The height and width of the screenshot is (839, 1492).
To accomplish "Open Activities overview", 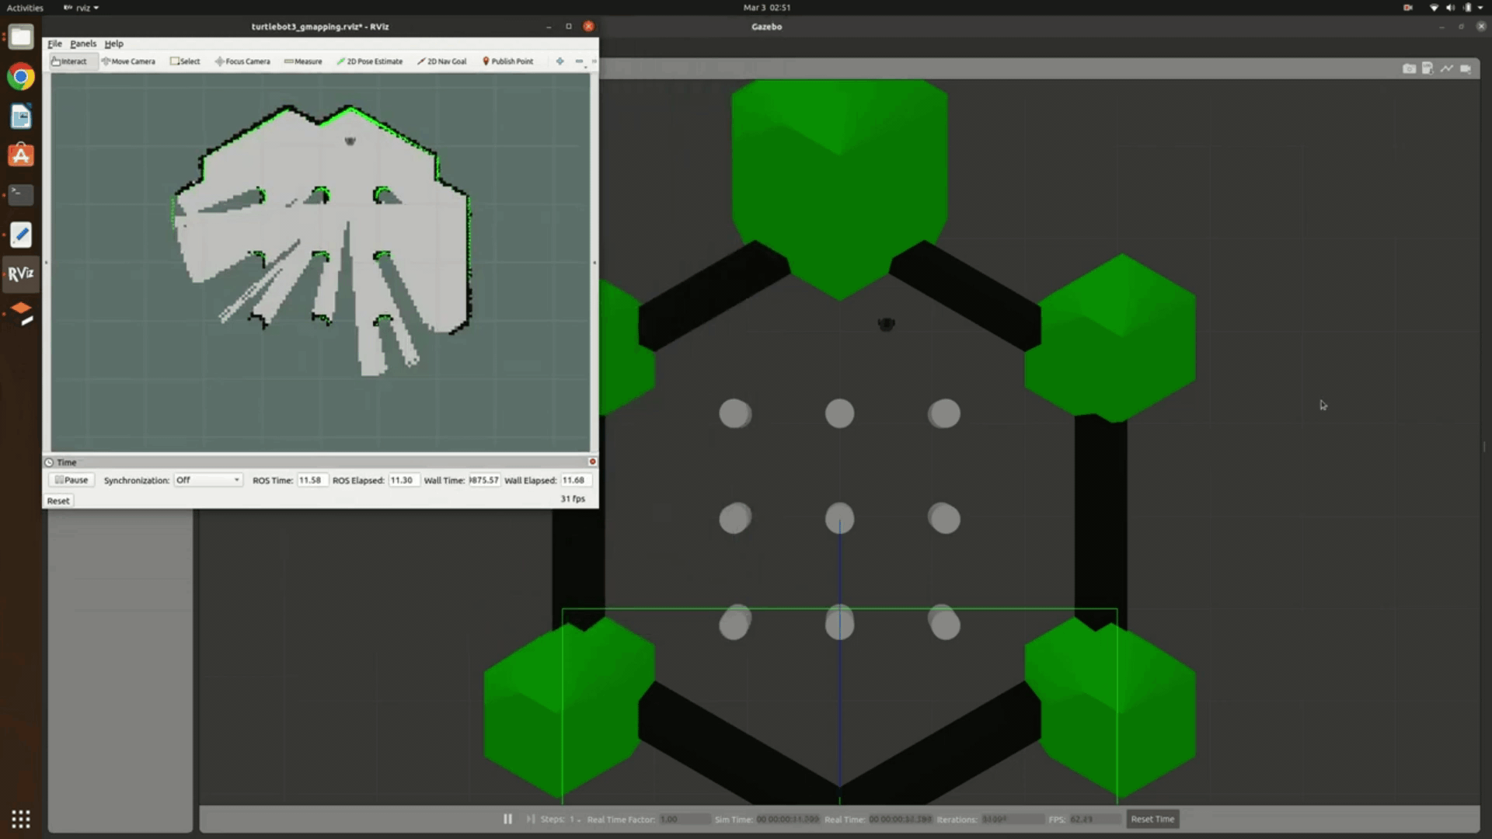I will [25, 8].
